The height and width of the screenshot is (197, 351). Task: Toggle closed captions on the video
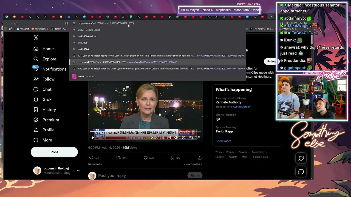pos(169,138)
